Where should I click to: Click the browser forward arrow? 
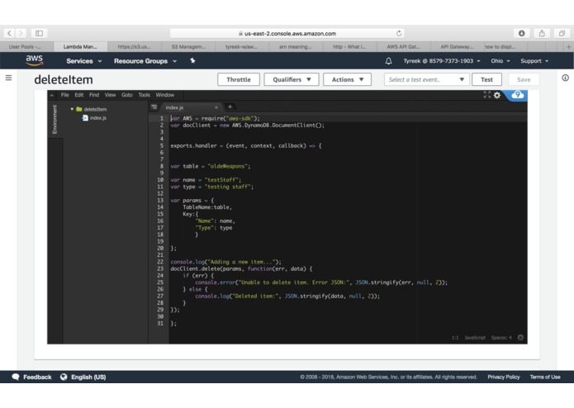(x=21, y=33)
